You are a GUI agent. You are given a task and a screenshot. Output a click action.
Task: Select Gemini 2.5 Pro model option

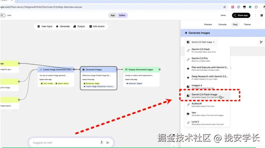pyautogui.click(x=207, y=59)
